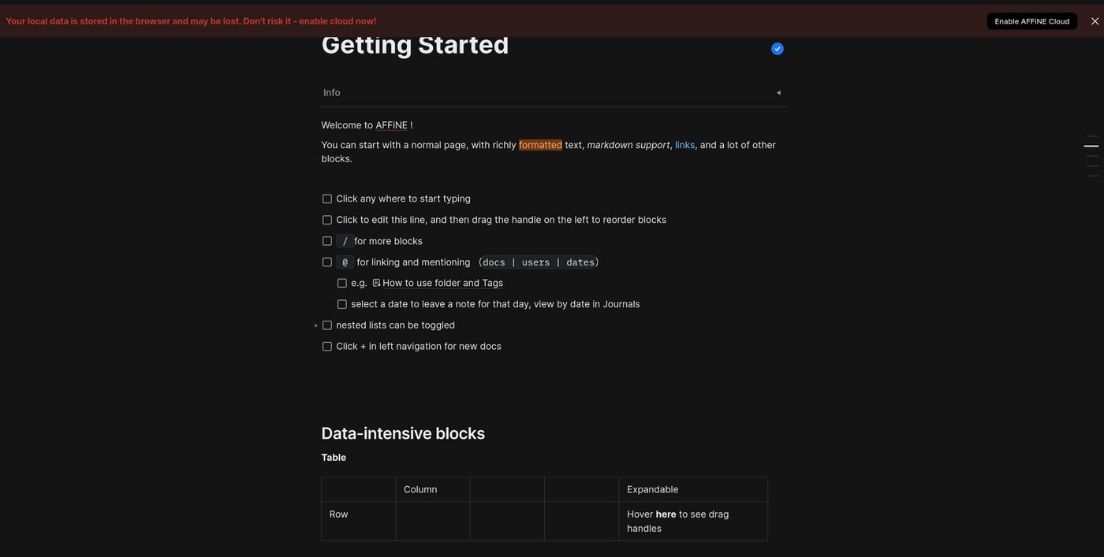Follow the blue "links" hyperlink
Screen dimensions: 1104x557
pos(684,145)
